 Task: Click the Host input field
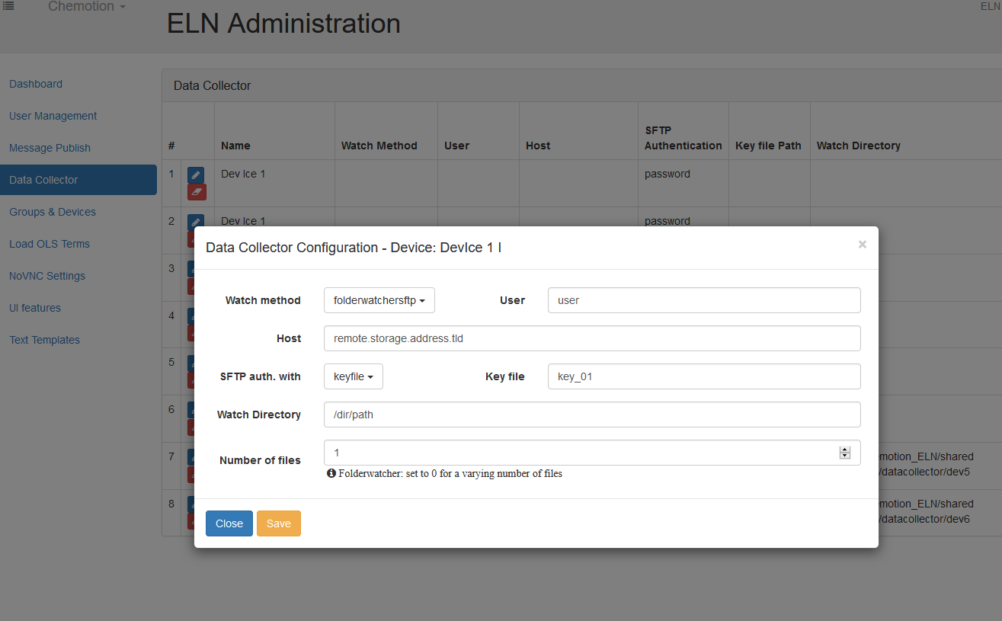click(x=591, y=338)
